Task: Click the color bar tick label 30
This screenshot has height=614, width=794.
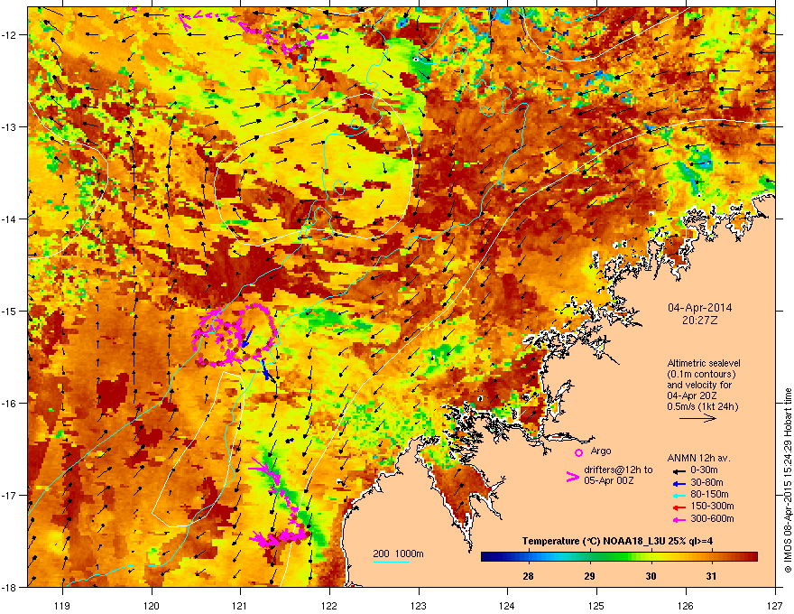Action: click(x=651, y=576)
